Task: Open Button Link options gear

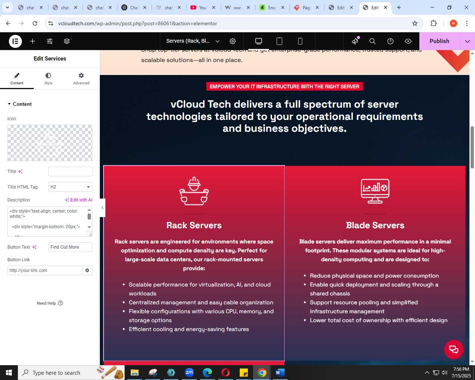Action: [x=87, y=271]
